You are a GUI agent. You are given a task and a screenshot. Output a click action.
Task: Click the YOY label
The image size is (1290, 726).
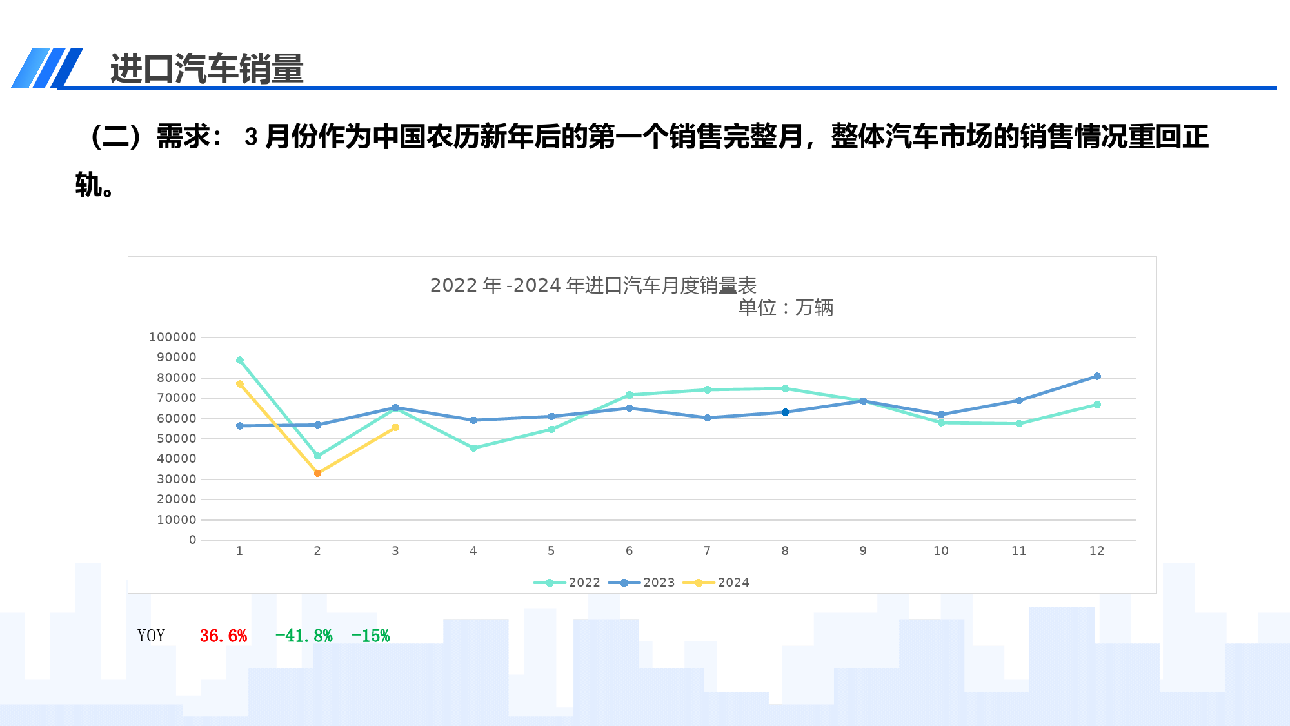click(151, 636)
